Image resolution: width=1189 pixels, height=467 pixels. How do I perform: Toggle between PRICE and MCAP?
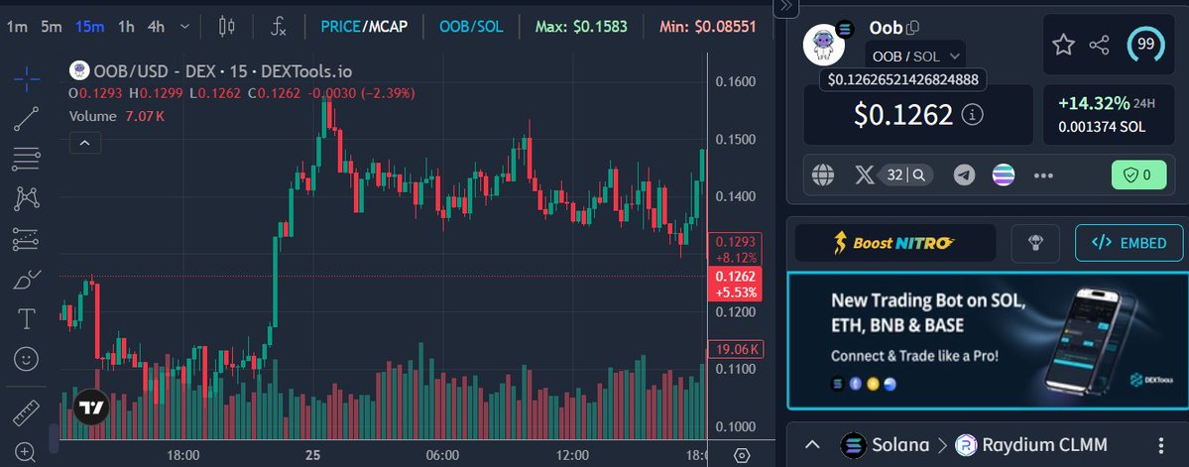tap(364, 28)
